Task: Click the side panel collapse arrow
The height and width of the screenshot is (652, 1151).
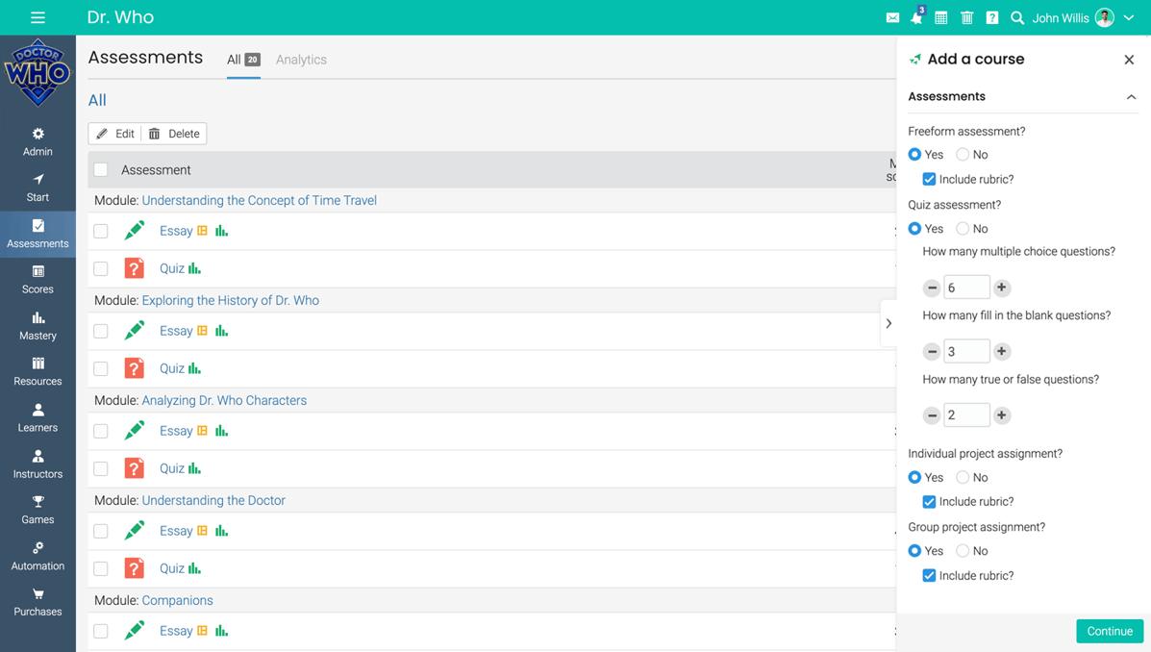Action: [888, 323]
